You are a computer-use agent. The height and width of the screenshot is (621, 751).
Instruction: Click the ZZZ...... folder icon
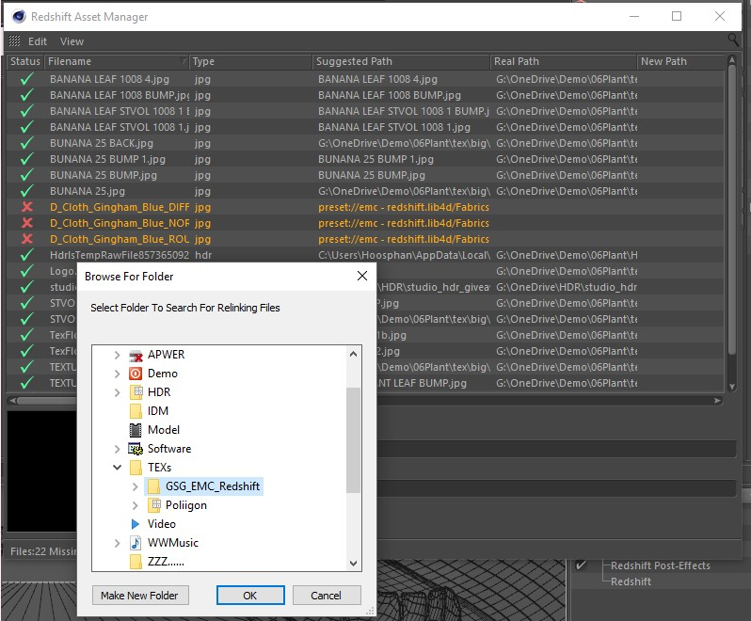pos(136,561)
